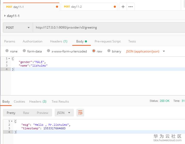Open the Params tab
Screen dimensions: 185x144
[10, 41]
